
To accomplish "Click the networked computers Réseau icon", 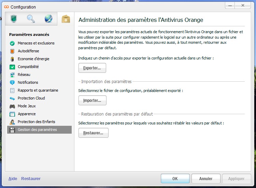I will tap(12, 75).
